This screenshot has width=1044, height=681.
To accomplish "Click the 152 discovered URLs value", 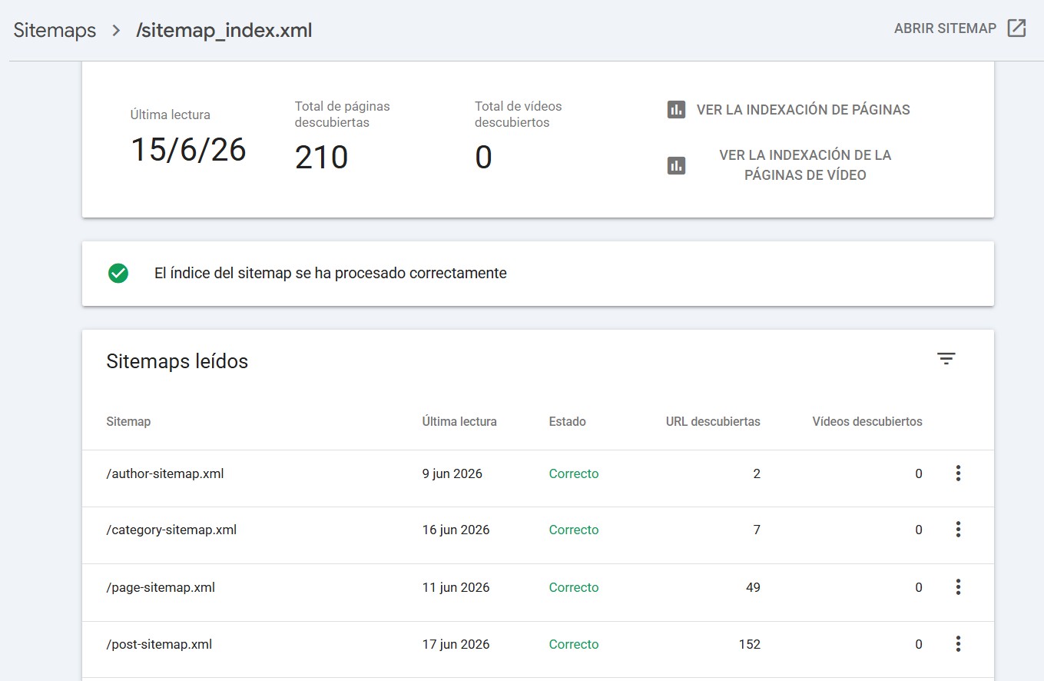I will pyautogui.click(x=751, y=644).
